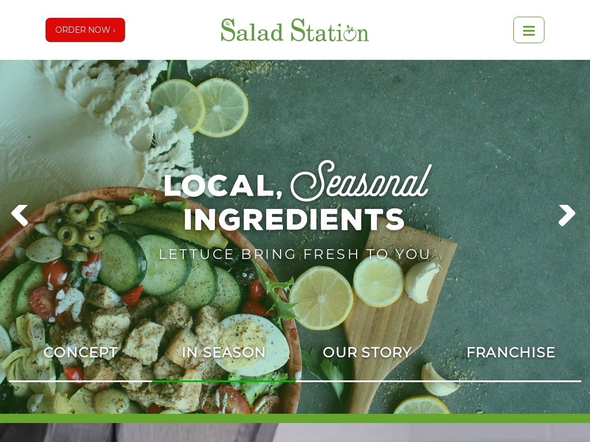Click the Salad Station logo
Viewport: 590px width, 442px height.
294,30
